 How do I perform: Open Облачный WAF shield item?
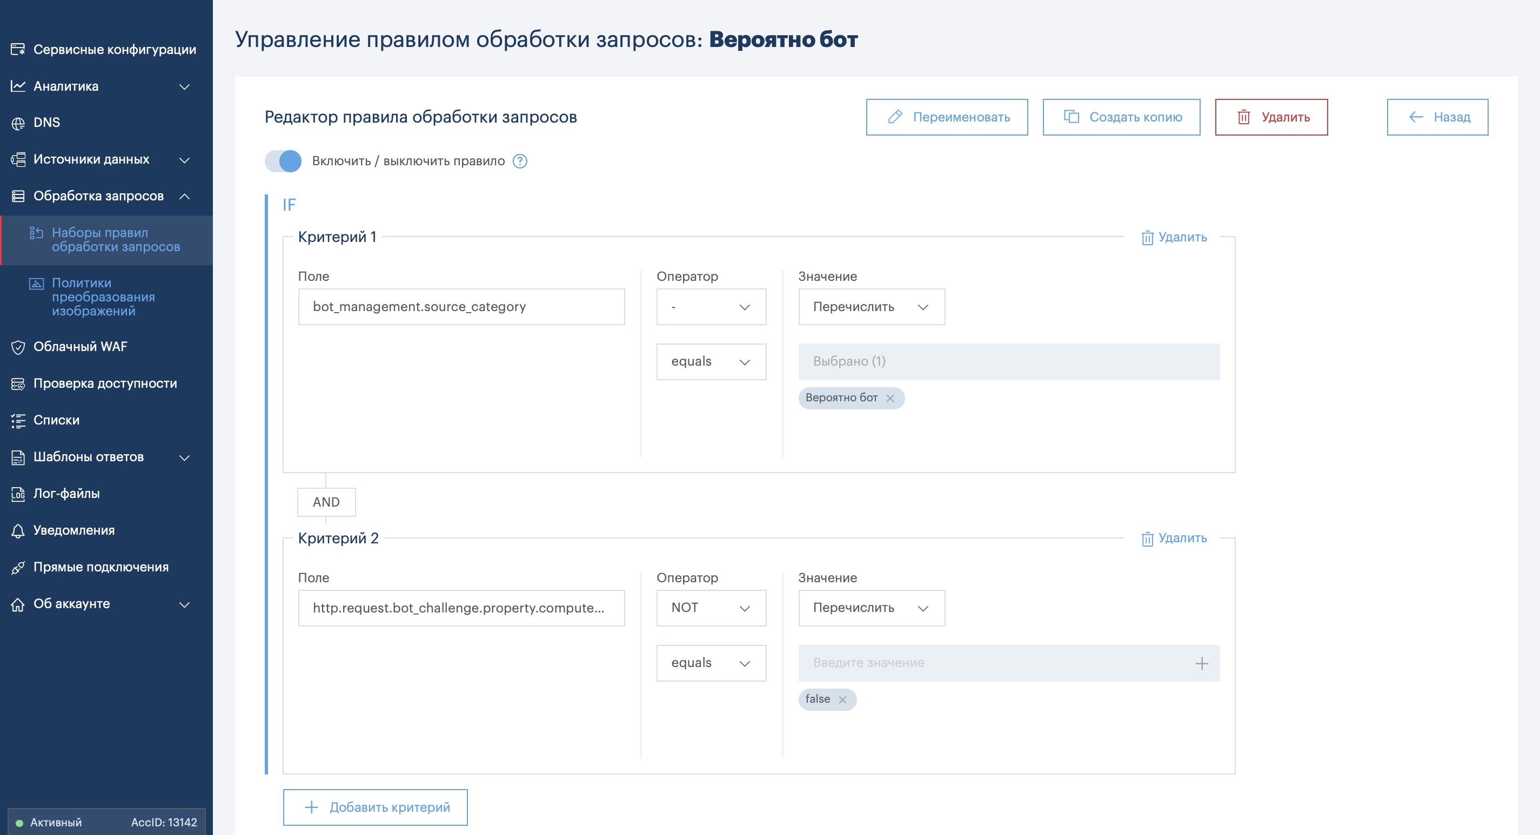coord(80,347)
